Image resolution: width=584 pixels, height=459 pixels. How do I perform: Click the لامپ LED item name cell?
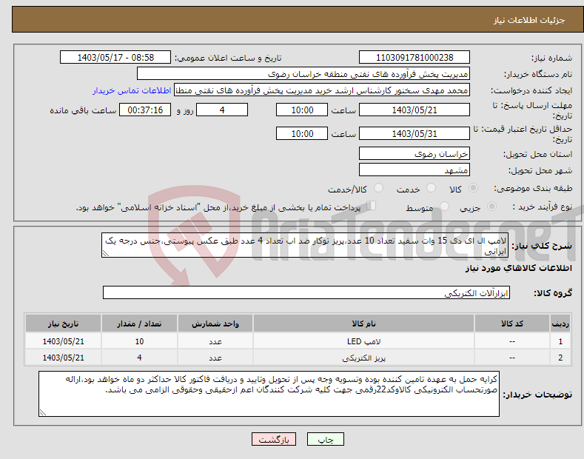pos(363,341)
